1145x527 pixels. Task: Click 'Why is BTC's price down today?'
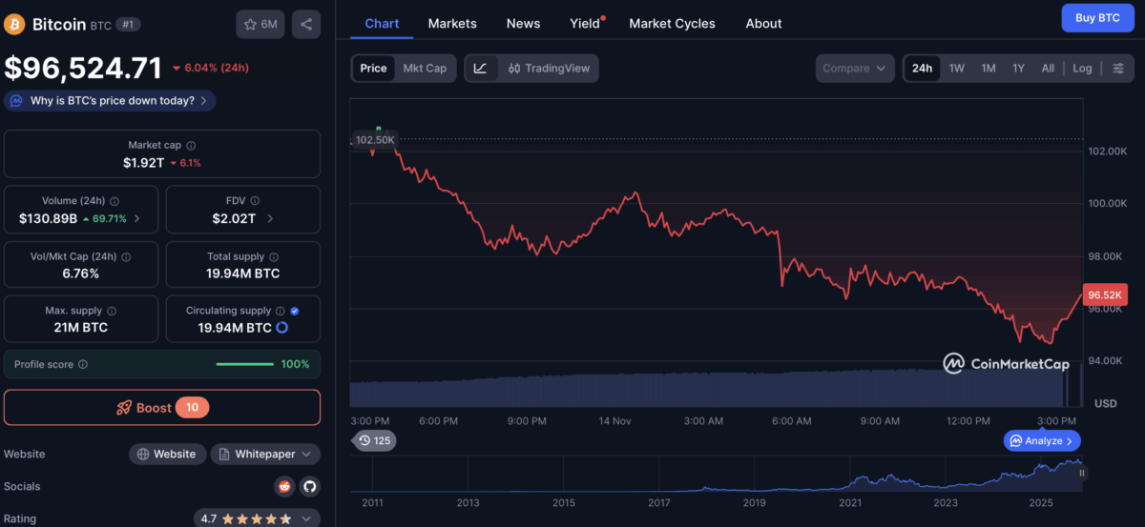pos(111,100)
